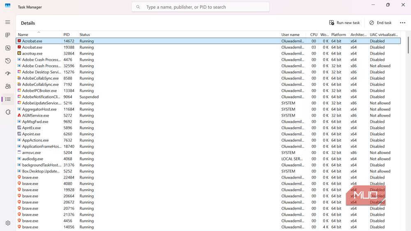
Task: Sort by the Architecture column header
Action: [358, 34]
